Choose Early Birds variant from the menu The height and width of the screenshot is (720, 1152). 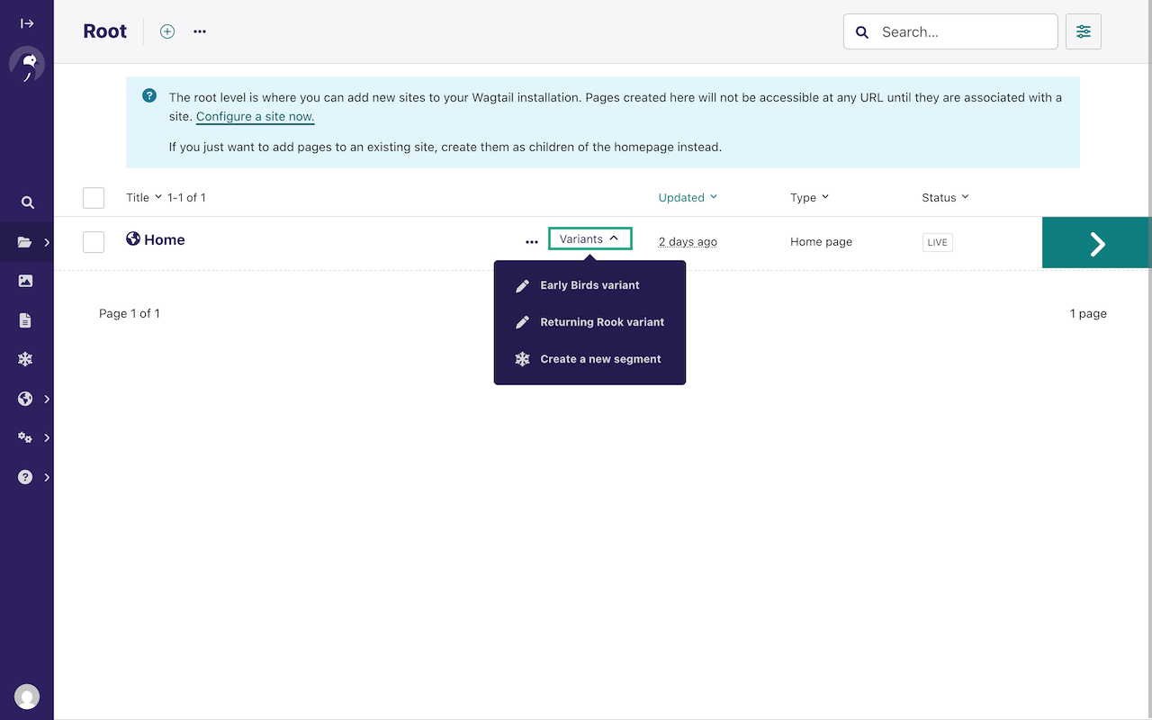(x=589, y=285)
